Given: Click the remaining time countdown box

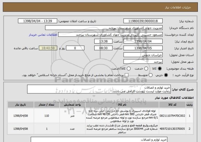Looking at the screenshot, I should click(x=48, y=48).
